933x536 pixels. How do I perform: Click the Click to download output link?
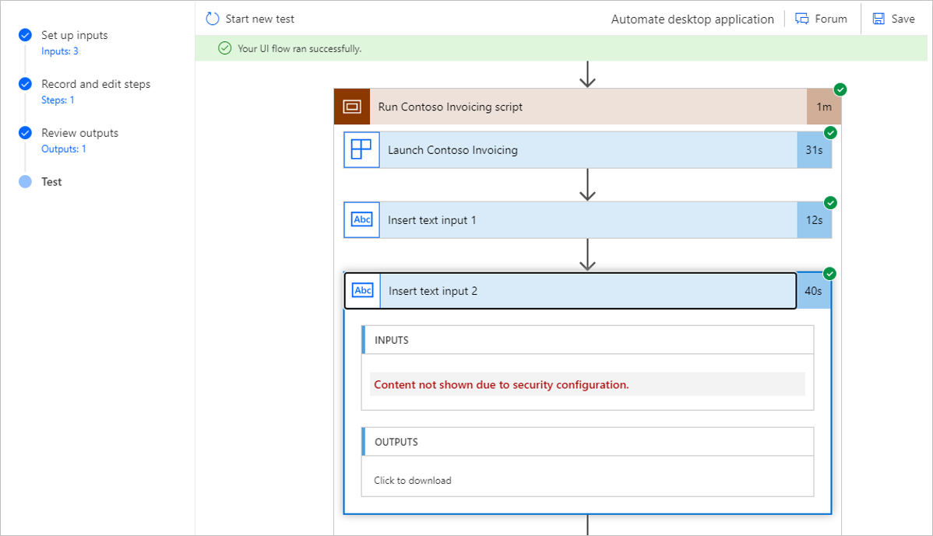click(412, 480)
